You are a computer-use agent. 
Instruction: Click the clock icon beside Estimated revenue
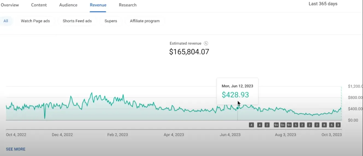click(206, 43)
